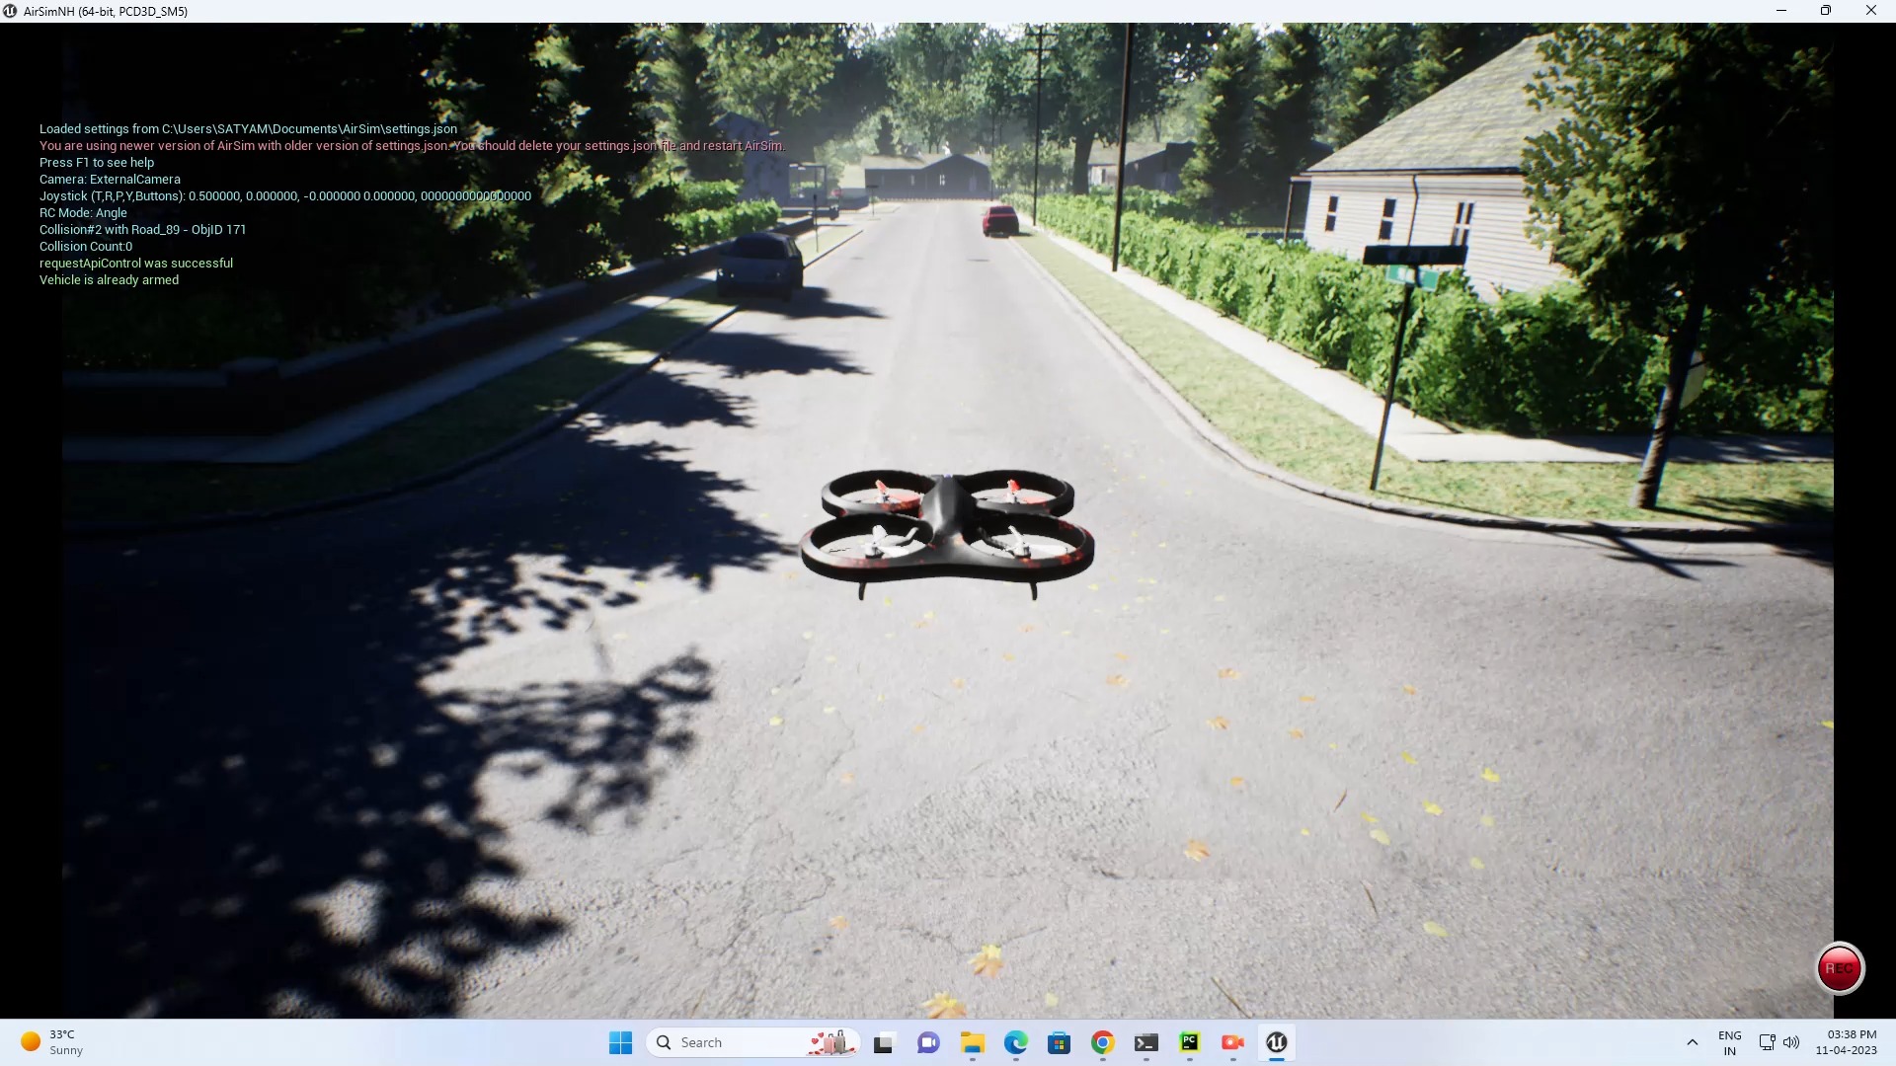
Task: Click the network status icon in the tray
Action: (x=1767, y=1043)
